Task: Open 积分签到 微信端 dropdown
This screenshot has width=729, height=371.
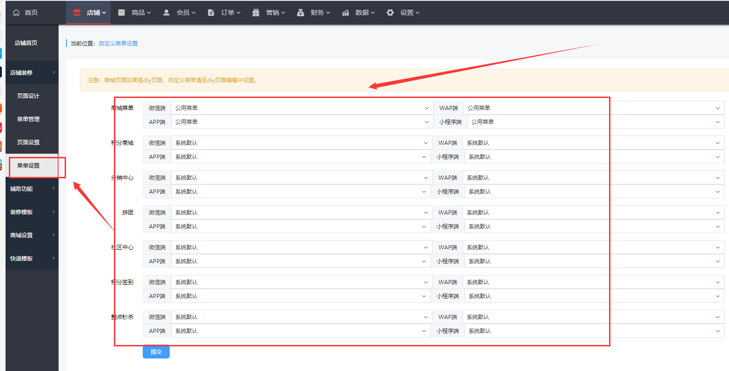Action: [302, 282]
